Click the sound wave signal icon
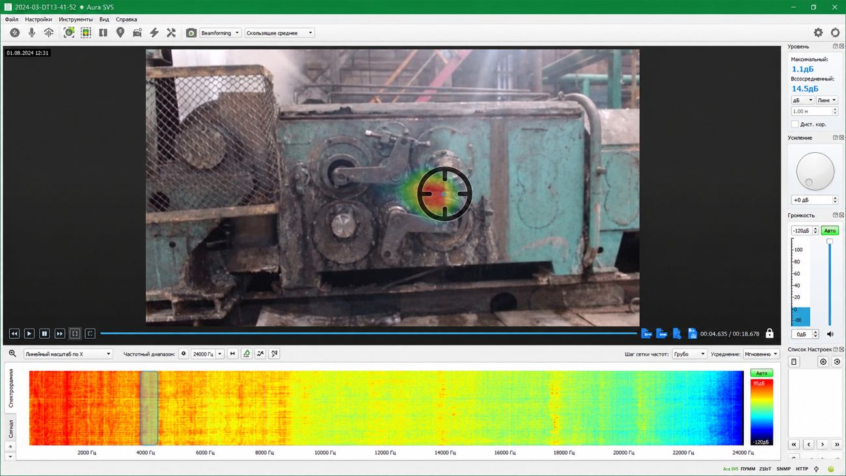846x476 pixels. pyautogui.click(x=48, y=33)
